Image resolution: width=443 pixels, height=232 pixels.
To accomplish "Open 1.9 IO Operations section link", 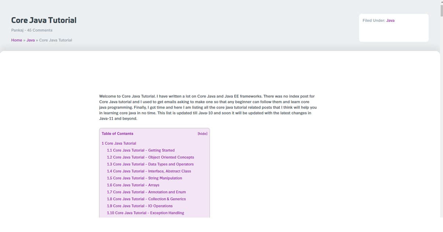I will (x=140, y=206).
